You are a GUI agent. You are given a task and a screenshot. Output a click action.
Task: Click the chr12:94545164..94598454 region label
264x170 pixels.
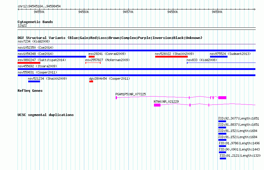[39, 6]
